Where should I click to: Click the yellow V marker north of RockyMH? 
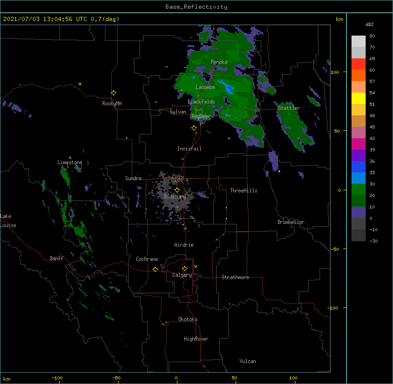pyautogui.click(x=80, y=84)
